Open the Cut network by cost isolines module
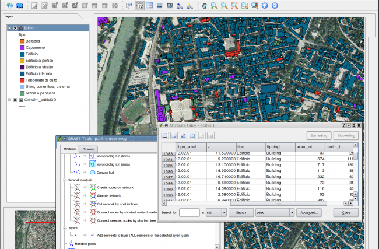Screen dimensions: 379x249 (x=117, y=204)
